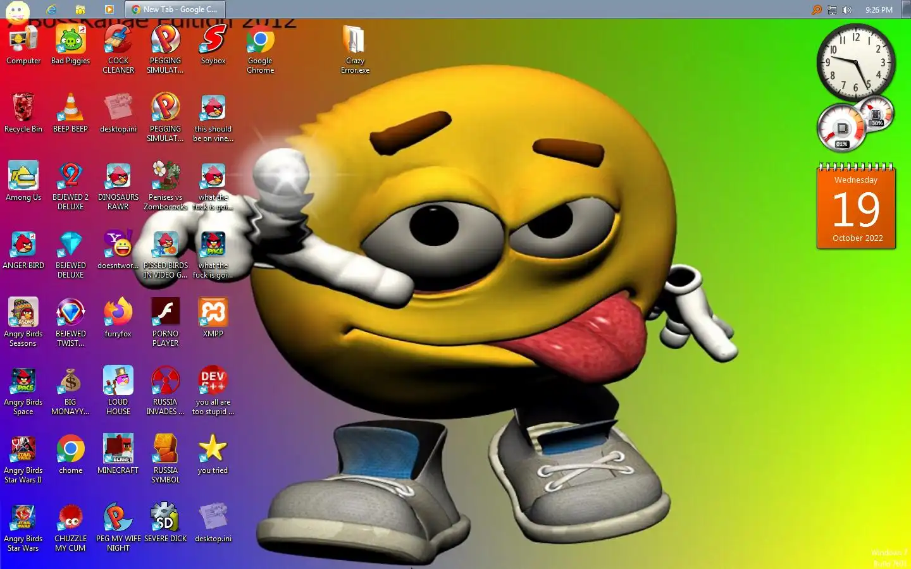Click the orange magnifier tray icon
The width and height of the screenshot is (911, 569).
coord(817,9)
